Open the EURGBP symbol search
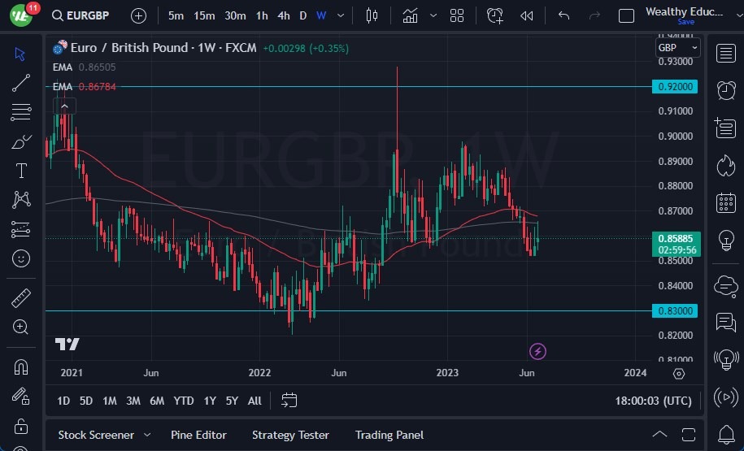 tap(80, 15)
